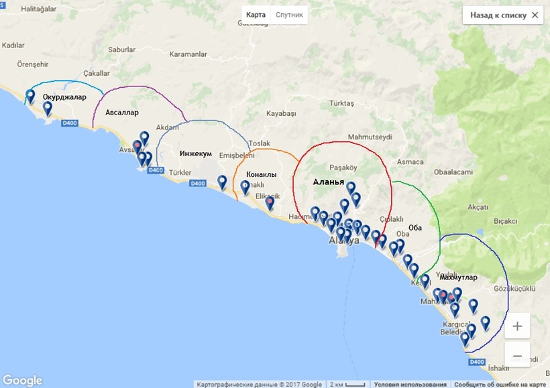The image size is (550, 388).
Task: Select the pink-dot marker near Elikesik
Action: (270, 202)
